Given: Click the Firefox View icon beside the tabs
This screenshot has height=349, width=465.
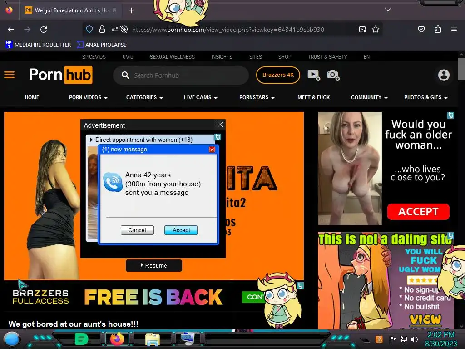Looking at the screenshot, I should click(9, 10).
